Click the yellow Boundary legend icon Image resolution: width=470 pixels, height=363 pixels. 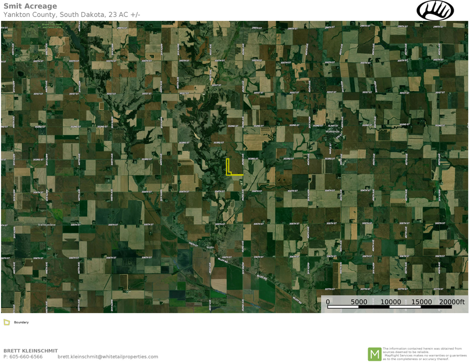[7, 322]
